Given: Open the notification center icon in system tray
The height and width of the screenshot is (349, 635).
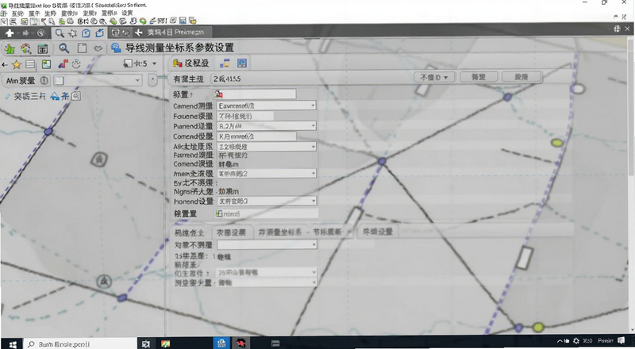Looking at the screenshot, I should pos(622,341).
